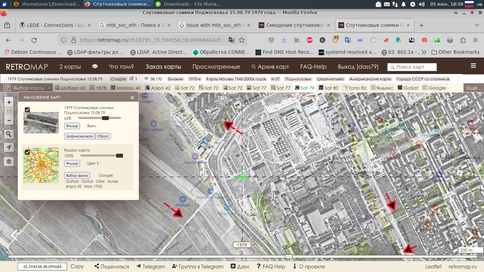Screen dimensions: 484x272
Task: Zoom in using the plus button on the map
Action: coord(9,102)
